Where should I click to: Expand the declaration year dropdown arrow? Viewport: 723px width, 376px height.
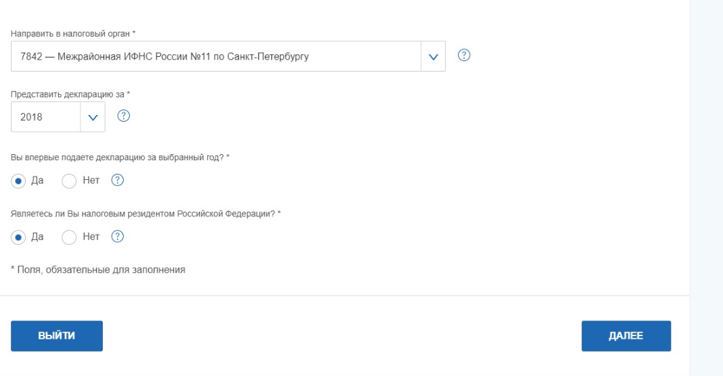(93, 117)
